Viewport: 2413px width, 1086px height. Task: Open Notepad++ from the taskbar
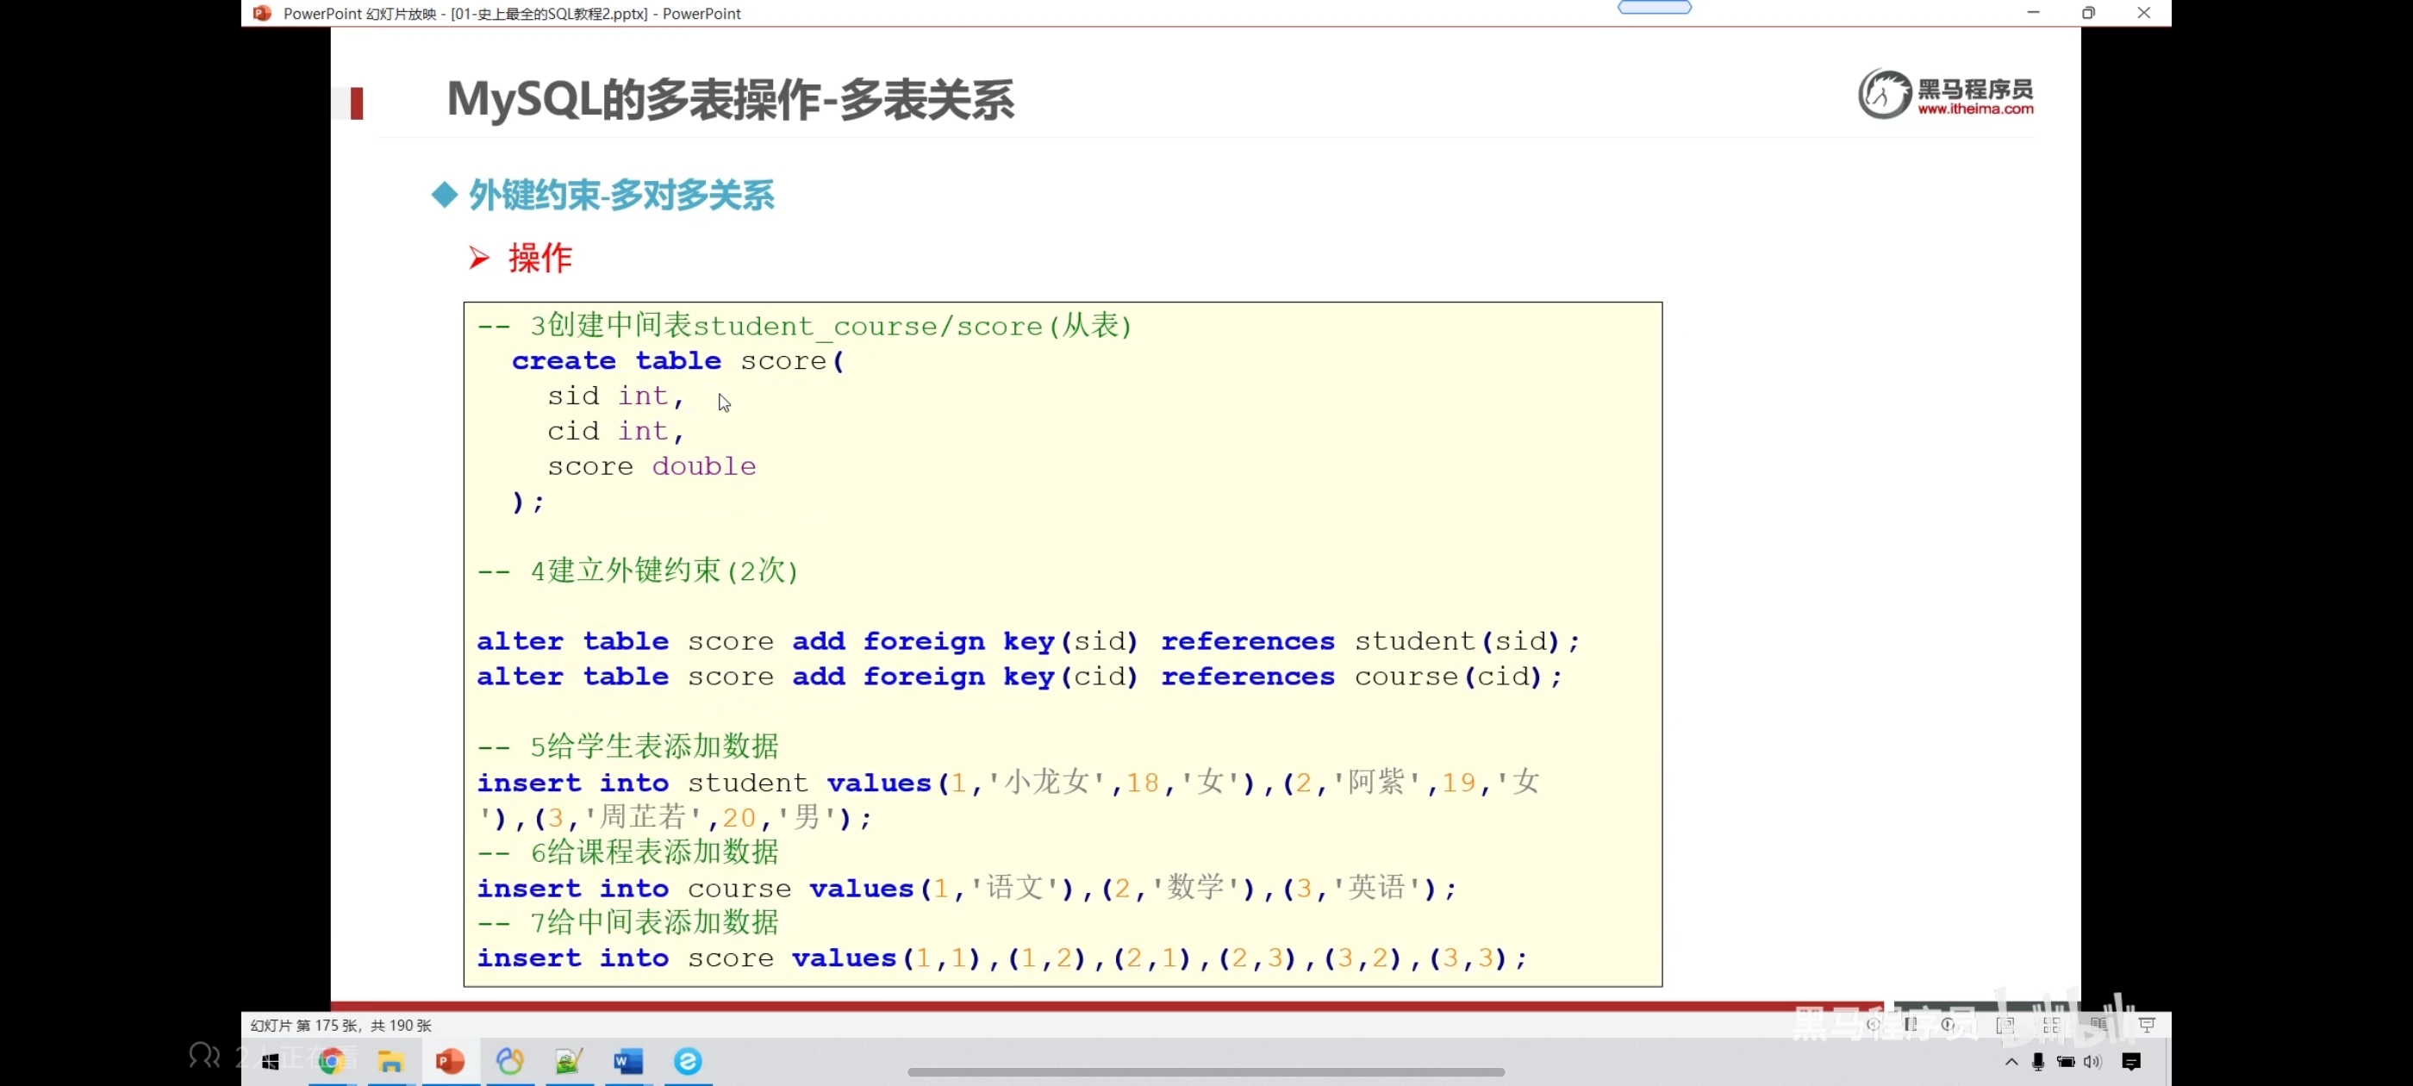tap(569, 1061)
